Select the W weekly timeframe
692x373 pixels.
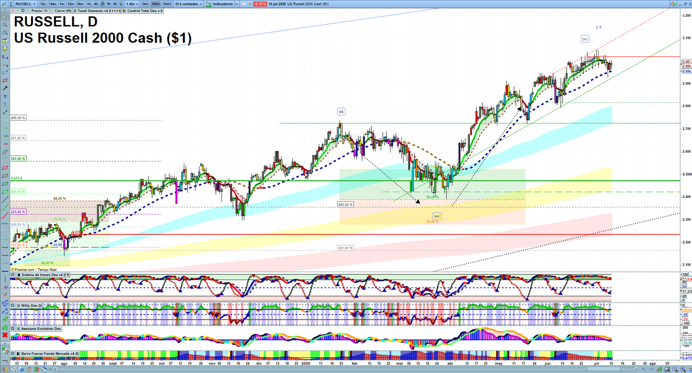(109, 4)
